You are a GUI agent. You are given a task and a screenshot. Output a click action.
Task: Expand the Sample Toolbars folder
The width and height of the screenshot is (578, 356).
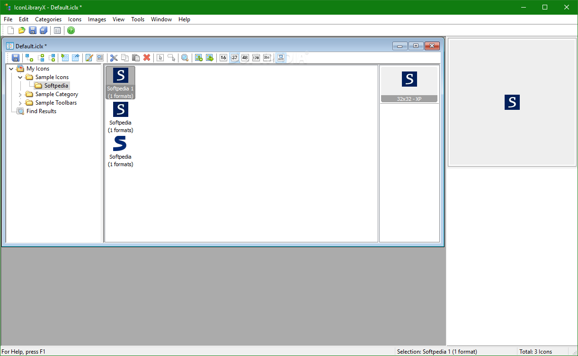tap(20, 103)
